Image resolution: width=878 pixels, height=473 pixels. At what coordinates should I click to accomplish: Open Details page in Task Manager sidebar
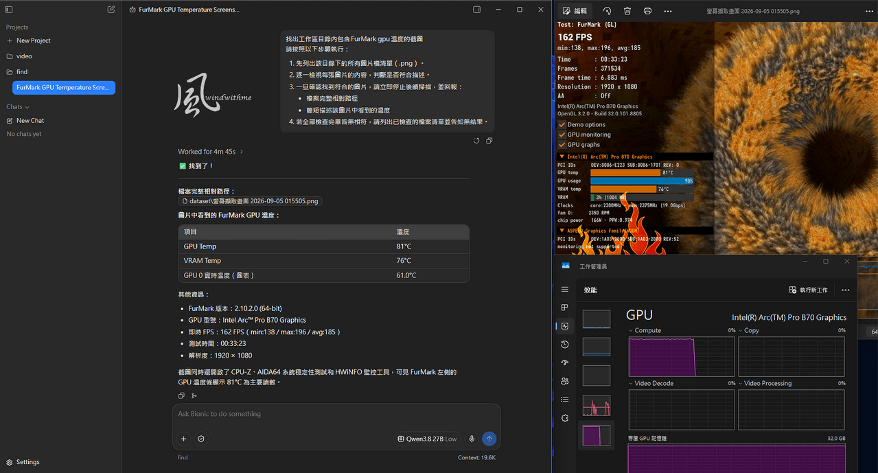(x=565, y=400)
